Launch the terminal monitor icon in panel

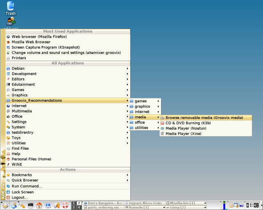pyautogui.click(x=30, y=205)
